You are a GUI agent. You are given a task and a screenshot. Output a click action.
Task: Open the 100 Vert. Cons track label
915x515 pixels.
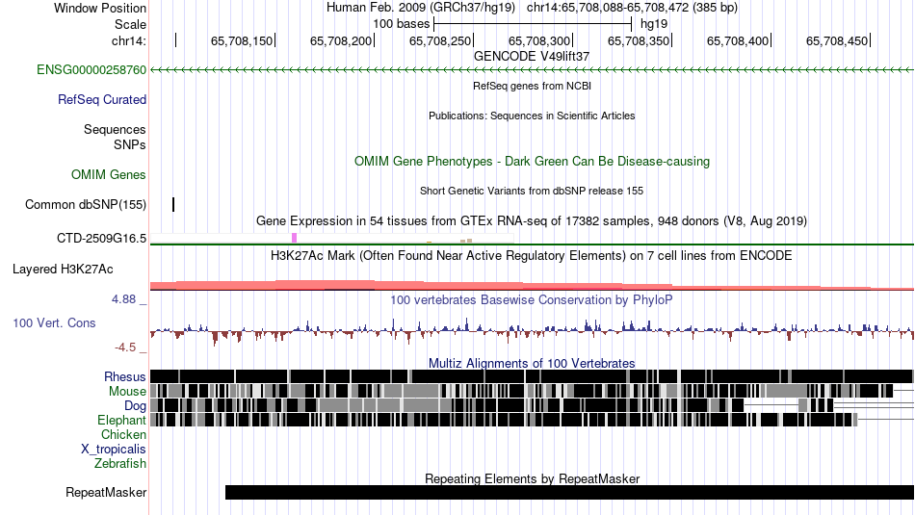(x=54, y=323)
